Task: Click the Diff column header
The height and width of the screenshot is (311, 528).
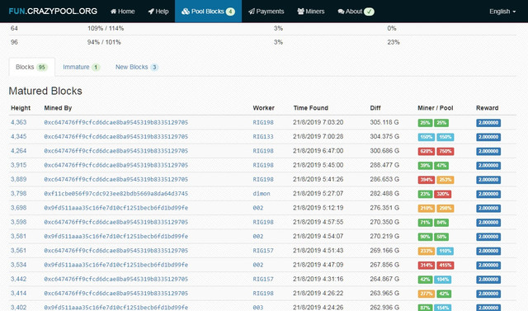Action: pos(375,108)
